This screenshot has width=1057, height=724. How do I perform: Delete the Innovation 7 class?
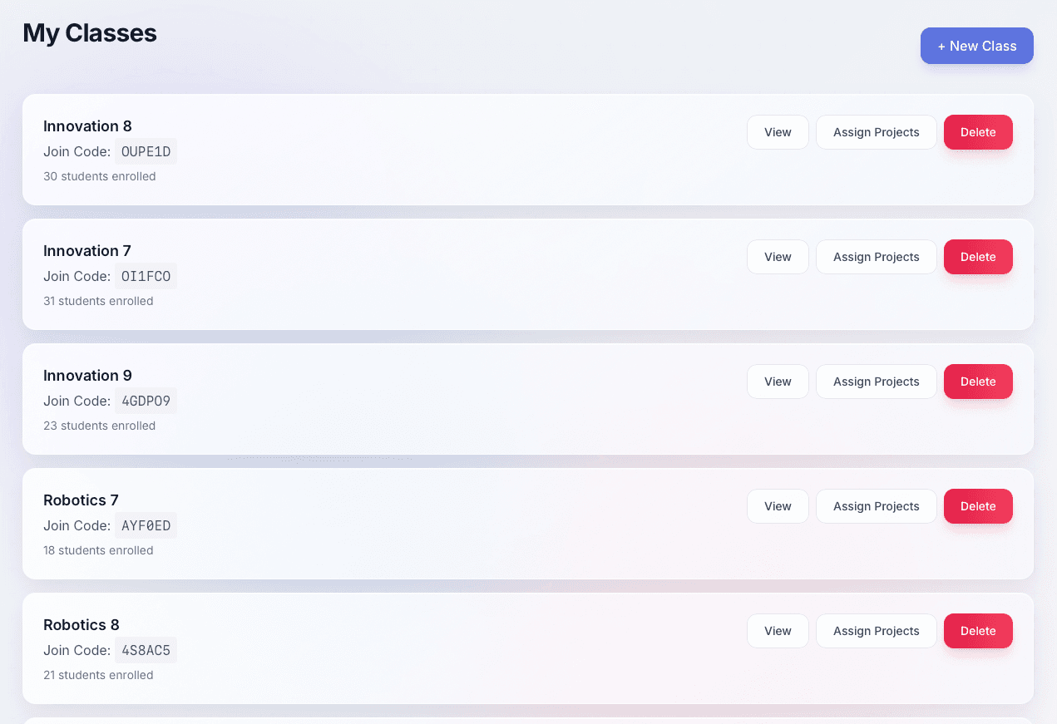[x=977, y=256]
